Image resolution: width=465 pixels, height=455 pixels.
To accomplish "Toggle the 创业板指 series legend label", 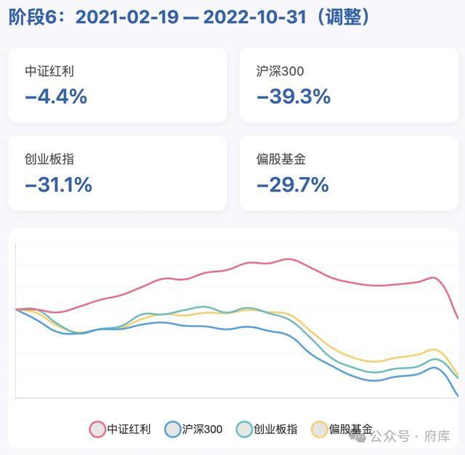I will [275, 429].
